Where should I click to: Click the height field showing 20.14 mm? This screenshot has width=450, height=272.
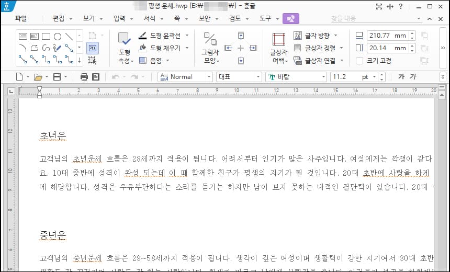click(x=388, y=48)
